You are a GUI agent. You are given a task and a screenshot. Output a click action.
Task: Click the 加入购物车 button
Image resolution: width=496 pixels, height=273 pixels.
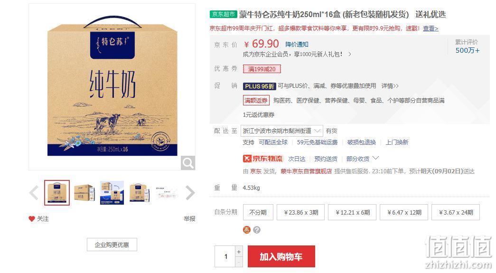281,256
